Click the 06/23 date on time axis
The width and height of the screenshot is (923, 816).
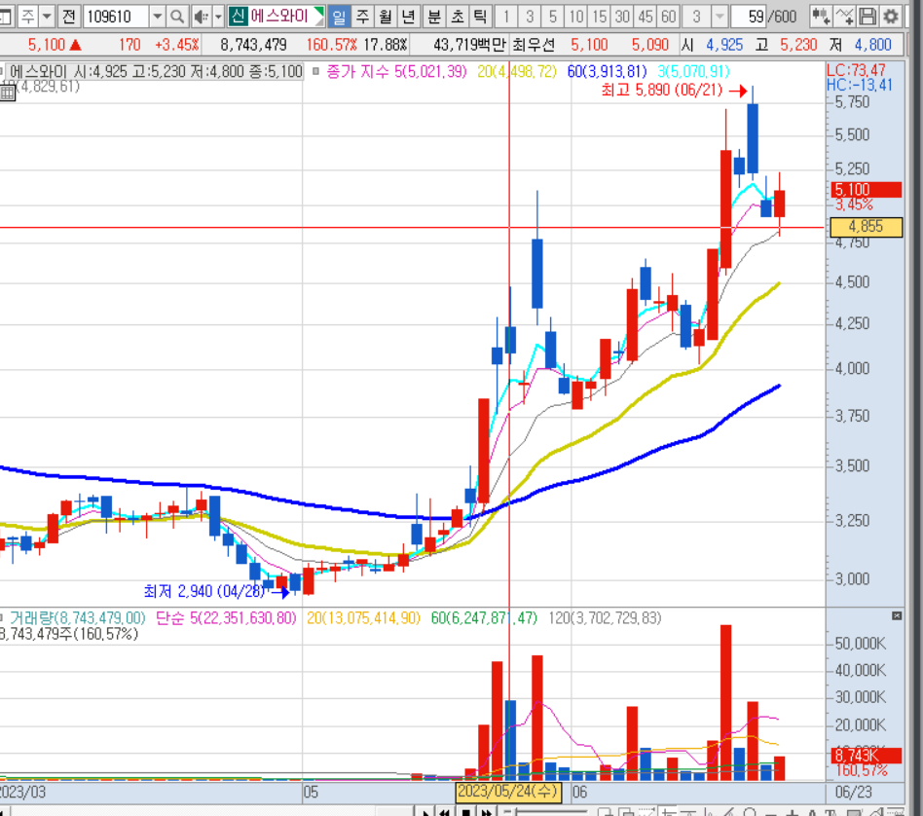click(x=853, y=792)
